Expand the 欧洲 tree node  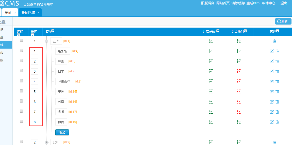coord(47,142)
